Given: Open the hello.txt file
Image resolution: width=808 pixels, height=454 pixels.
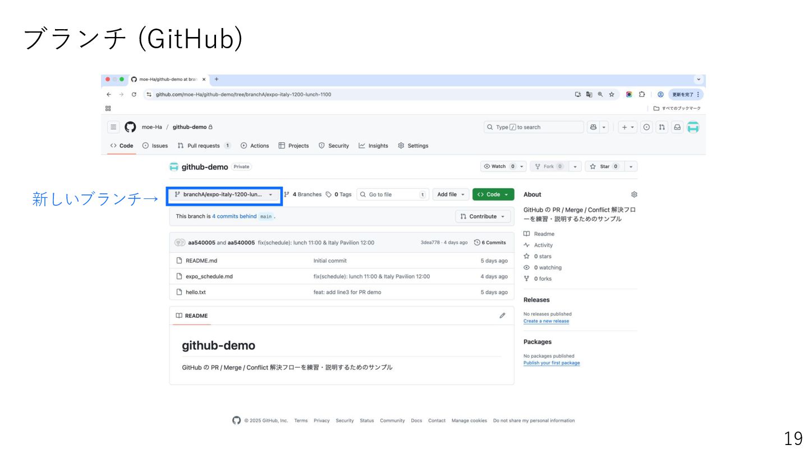Looking at the screenshot, I should coord(196,292).
